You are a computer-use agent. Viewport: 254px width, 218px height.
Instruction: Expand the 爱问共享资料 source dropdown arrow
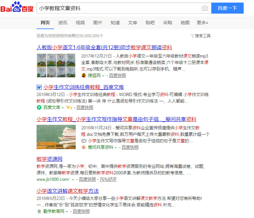(x=116, y=148)
